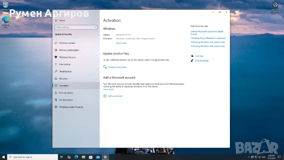Click the Help from the web heading
Viewport: 284px width, 160px height.
[199, 26]
